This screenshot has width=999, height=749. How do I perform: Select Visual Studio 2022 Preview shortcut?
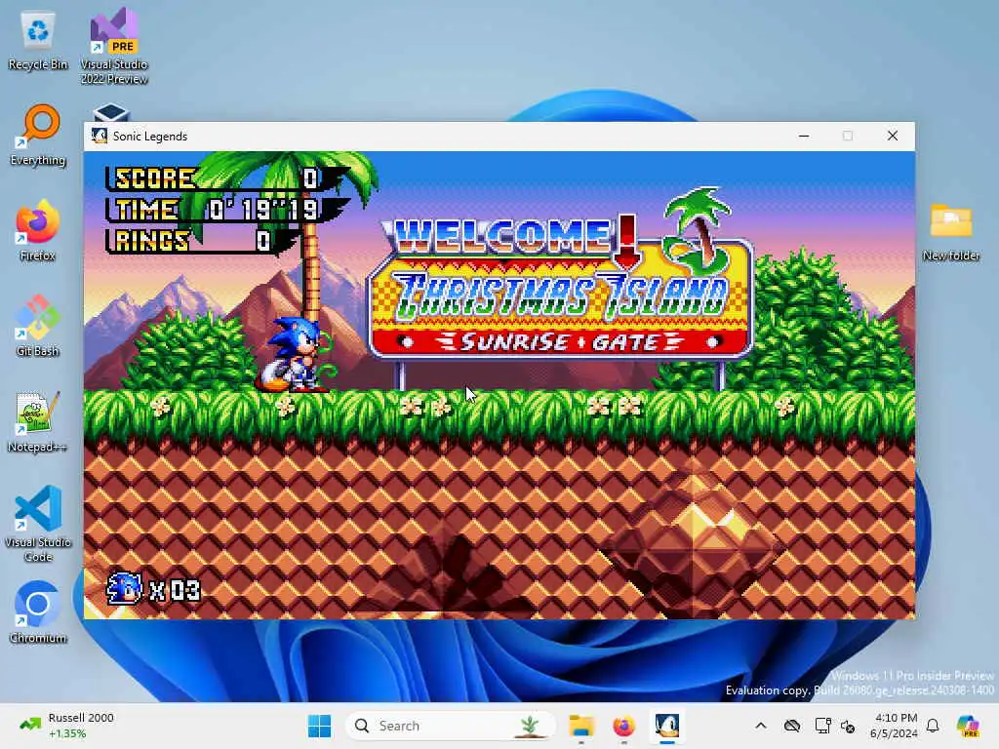(x=114, y=46)
